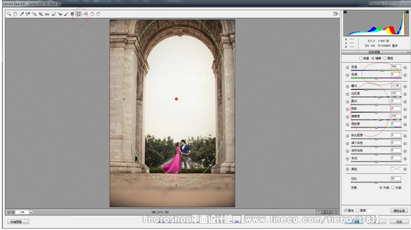411x230 pixels.
Task: Select the Straighten tool
Action: [47, 14]
